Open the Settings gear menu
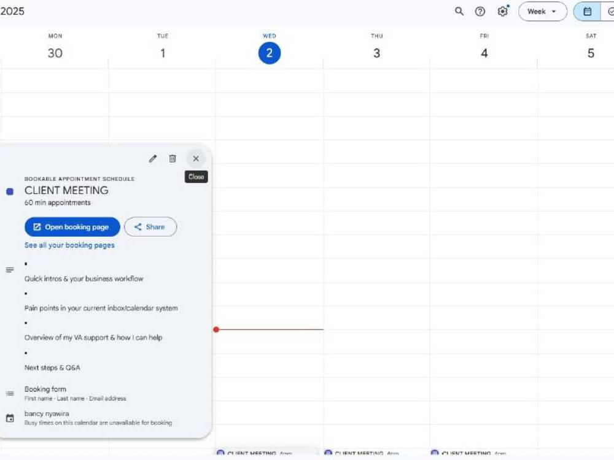Screen dimensions: 614x460 tap(503, 11)
